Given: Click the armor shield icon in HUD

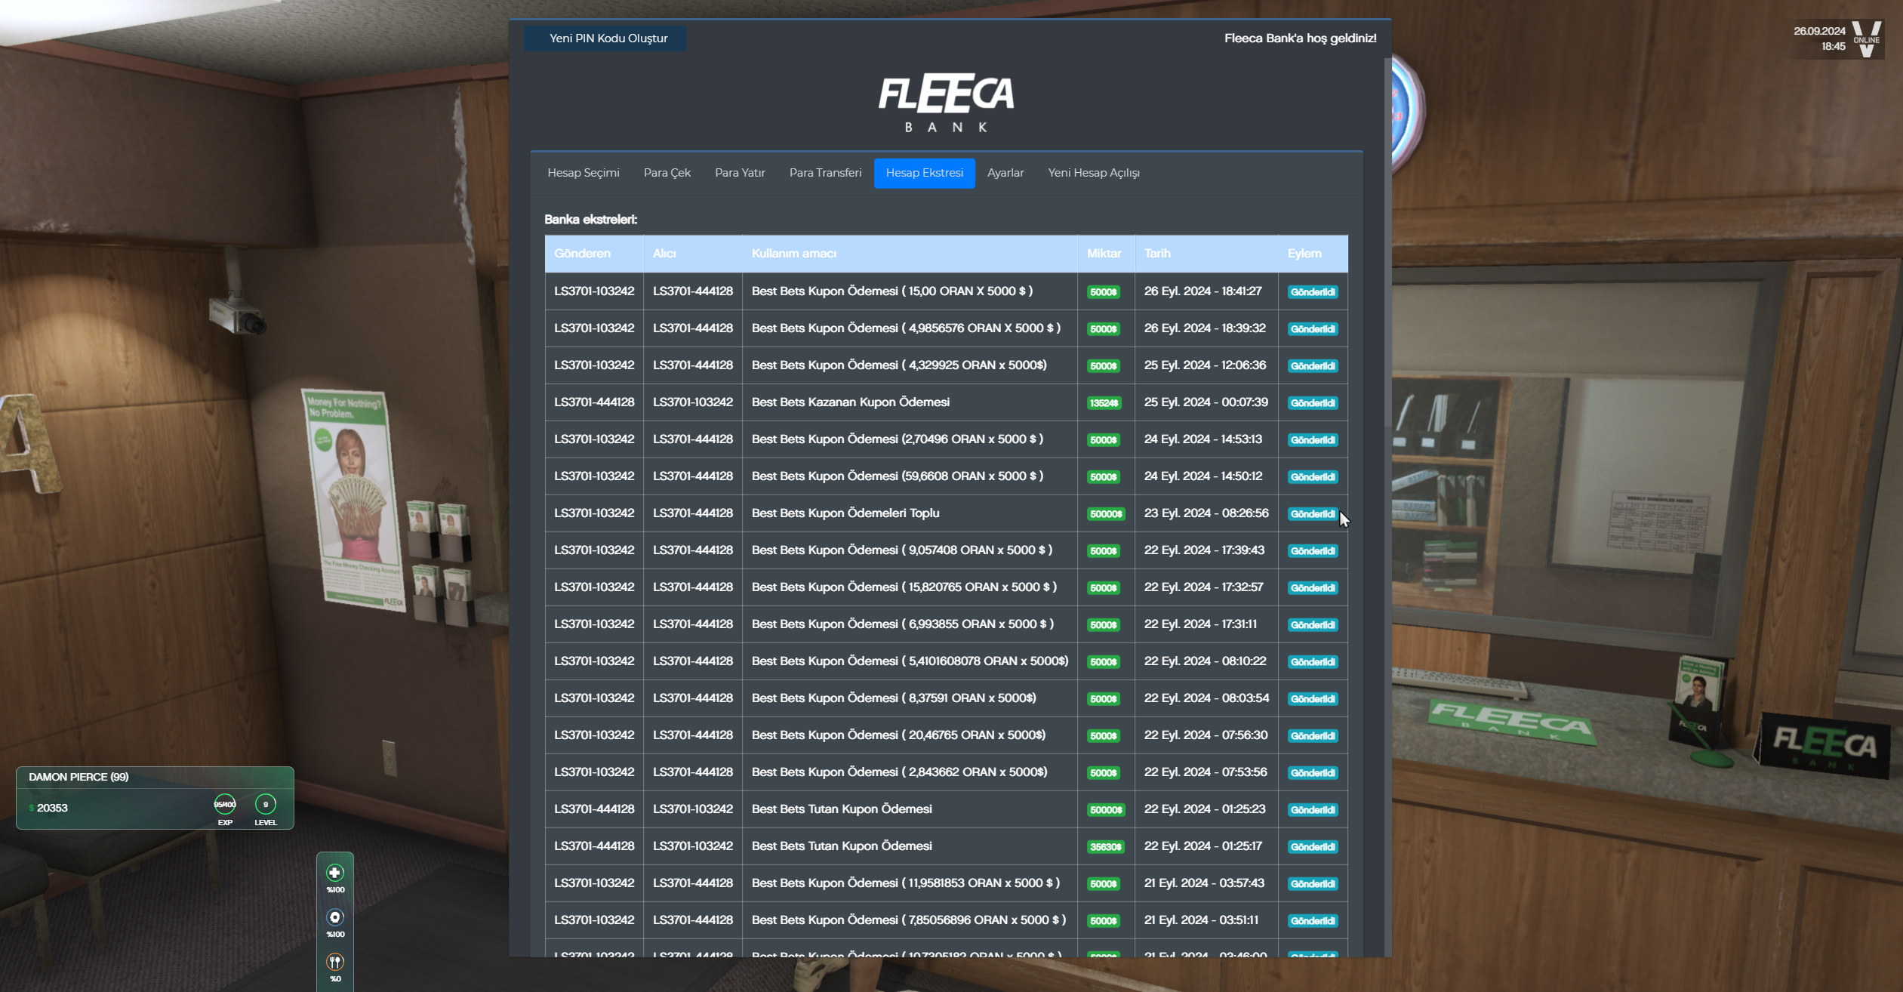Looking at the screenshot, I should tap(334, 917).
